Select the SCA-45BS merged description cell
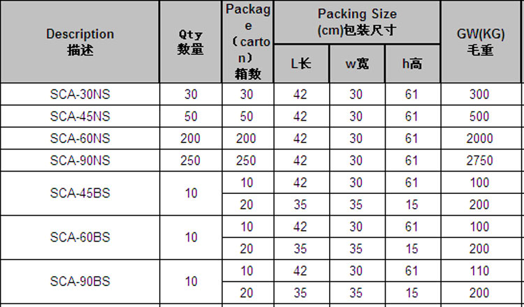 point(80,193)
